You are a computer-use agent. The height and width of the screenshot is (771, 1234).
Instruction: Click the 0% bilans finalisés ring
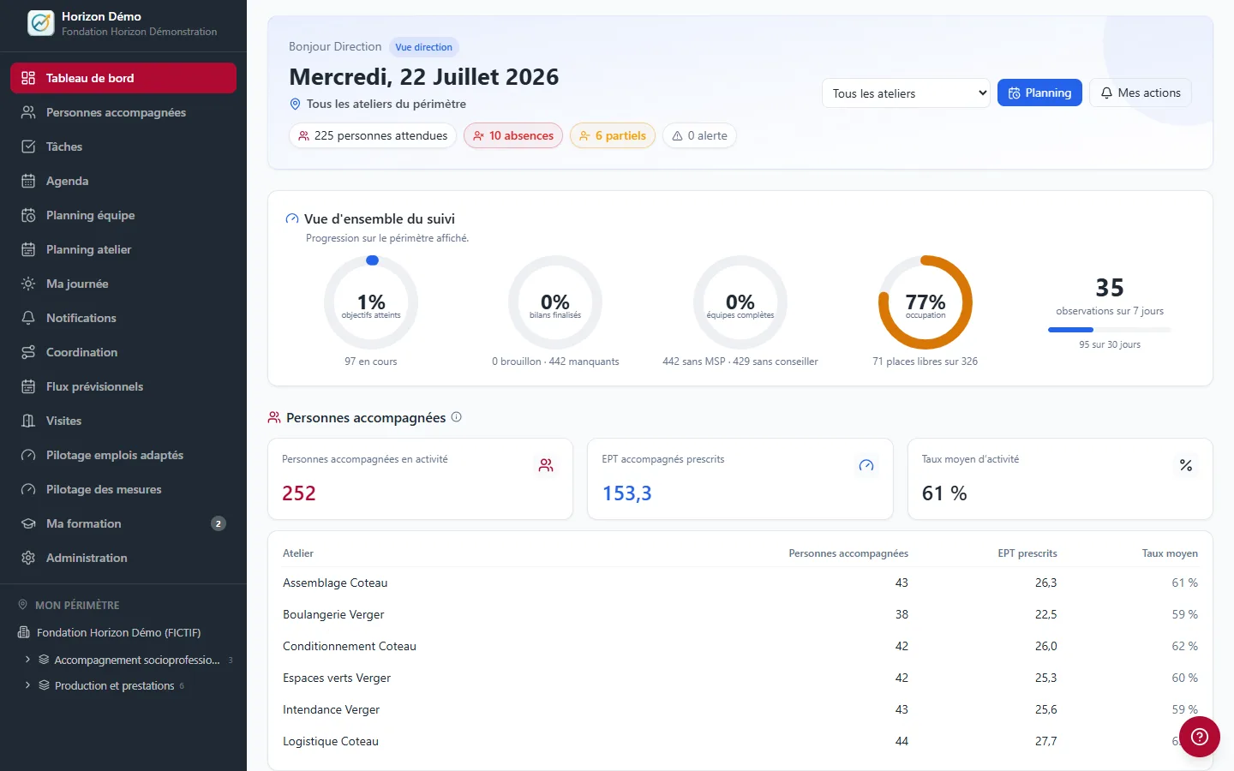555,302
